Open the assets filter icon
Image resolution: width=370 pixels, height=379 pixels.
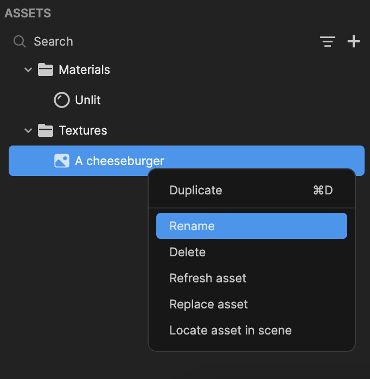[328, 41]
